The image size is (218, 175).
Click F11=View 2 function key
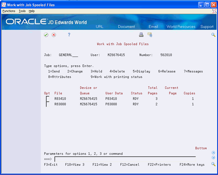coord(102,165)
